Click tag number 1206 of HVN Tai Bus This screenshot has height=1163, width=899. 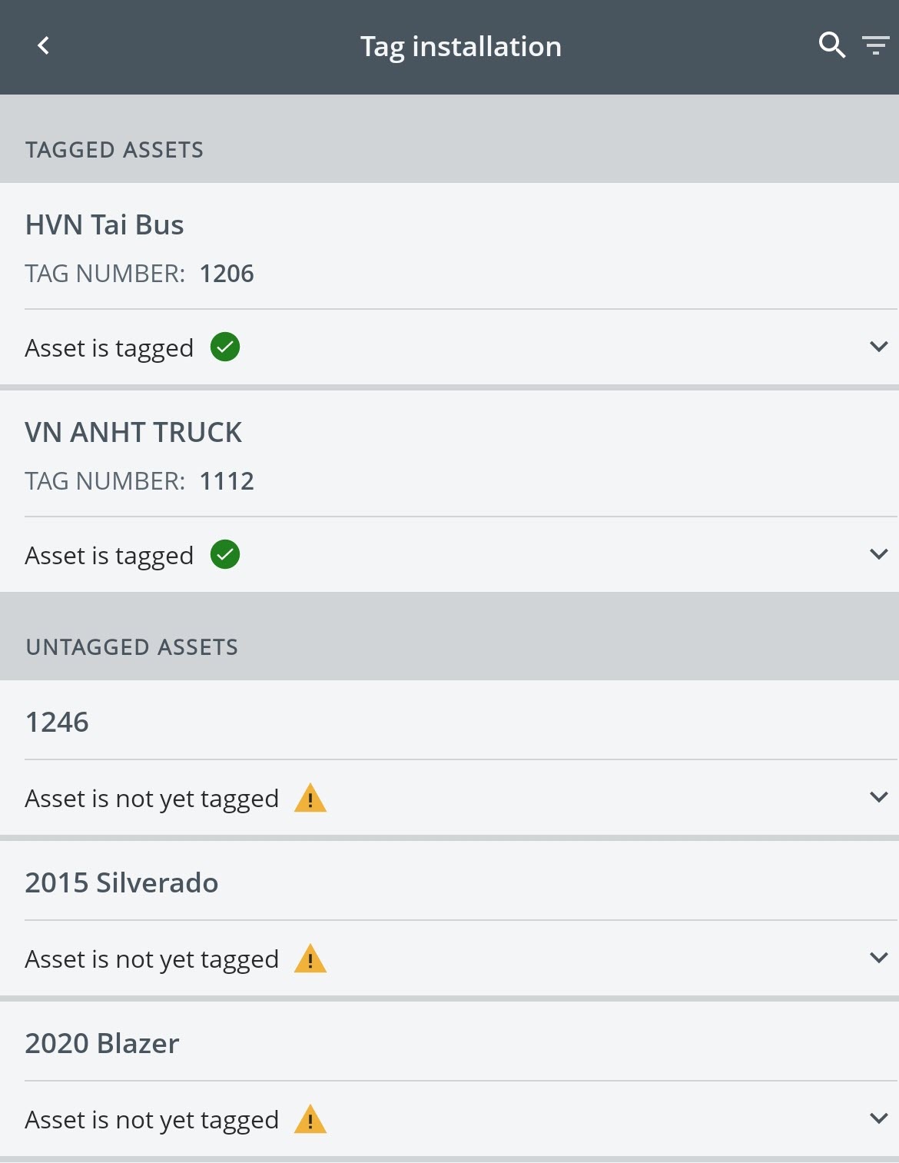tap(227, 273)
